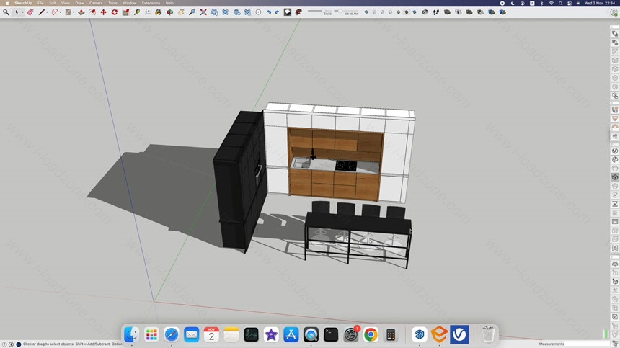Open the Camera menu

tap(96, 3)
